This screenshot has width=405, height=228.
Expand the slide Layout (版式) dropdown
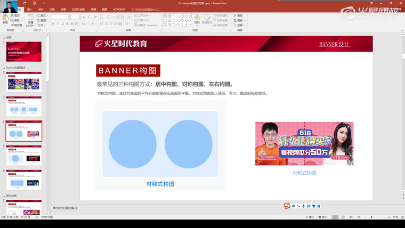(43, 15)
